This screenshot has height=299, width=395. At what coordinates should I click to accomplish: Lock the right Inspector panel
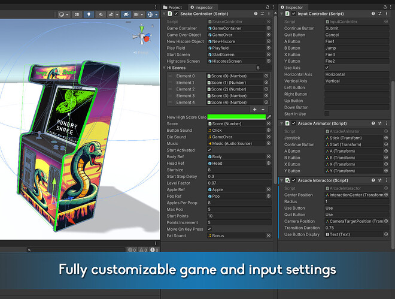(385, 7)
